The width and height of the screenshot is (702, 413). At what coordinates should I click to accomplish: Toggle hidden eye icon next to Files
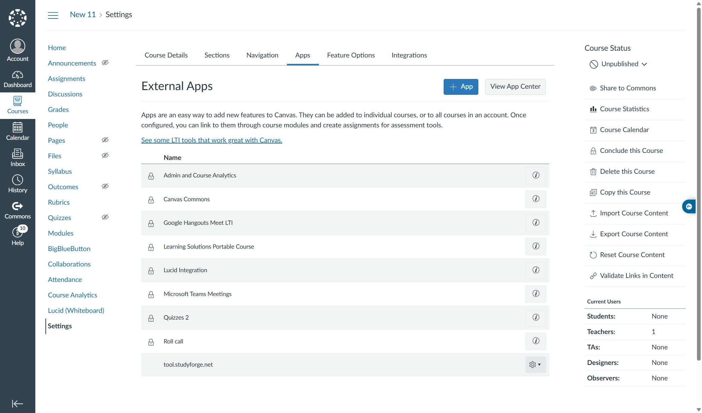(105, 156)
